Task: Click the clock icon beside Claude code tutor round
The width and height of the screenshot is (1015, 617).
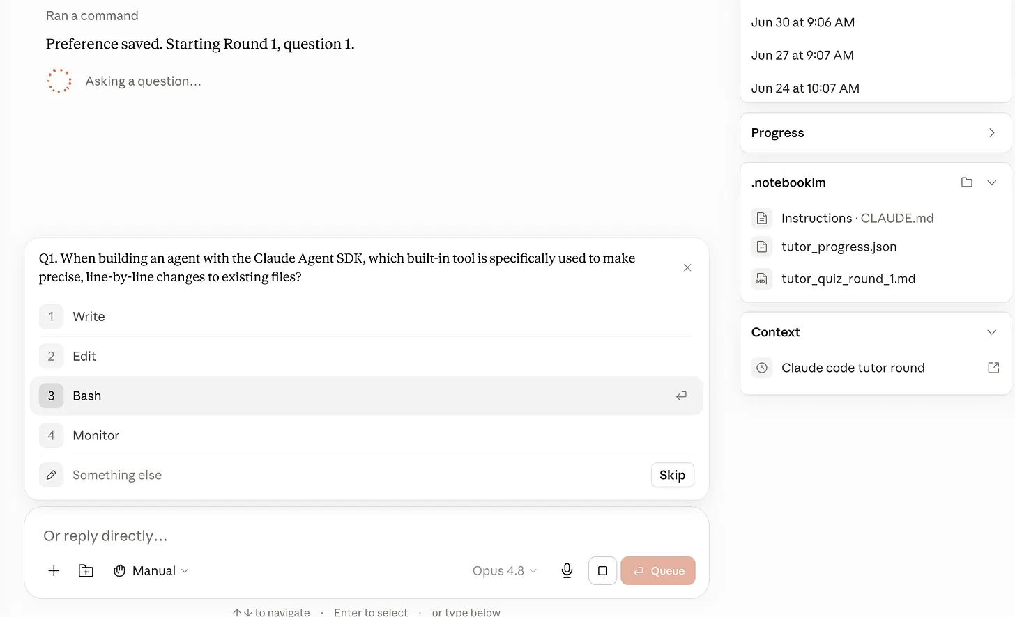Action: 762,368
